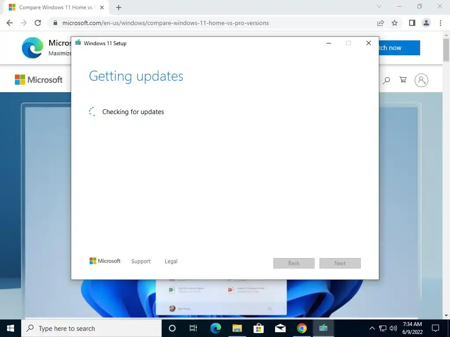
Task: Open the notification action center
Action: coord(435,328)
